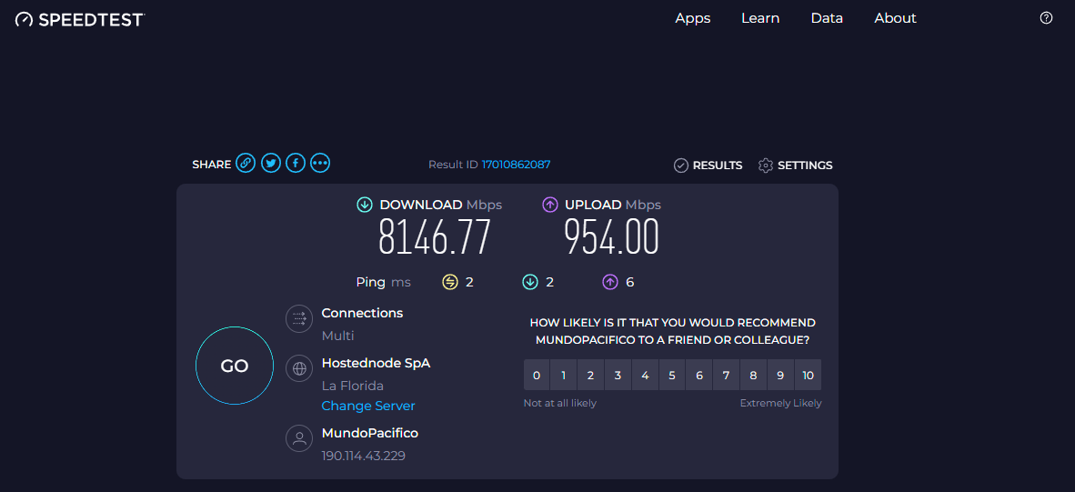Open the Learn menu

coord(759,18)
